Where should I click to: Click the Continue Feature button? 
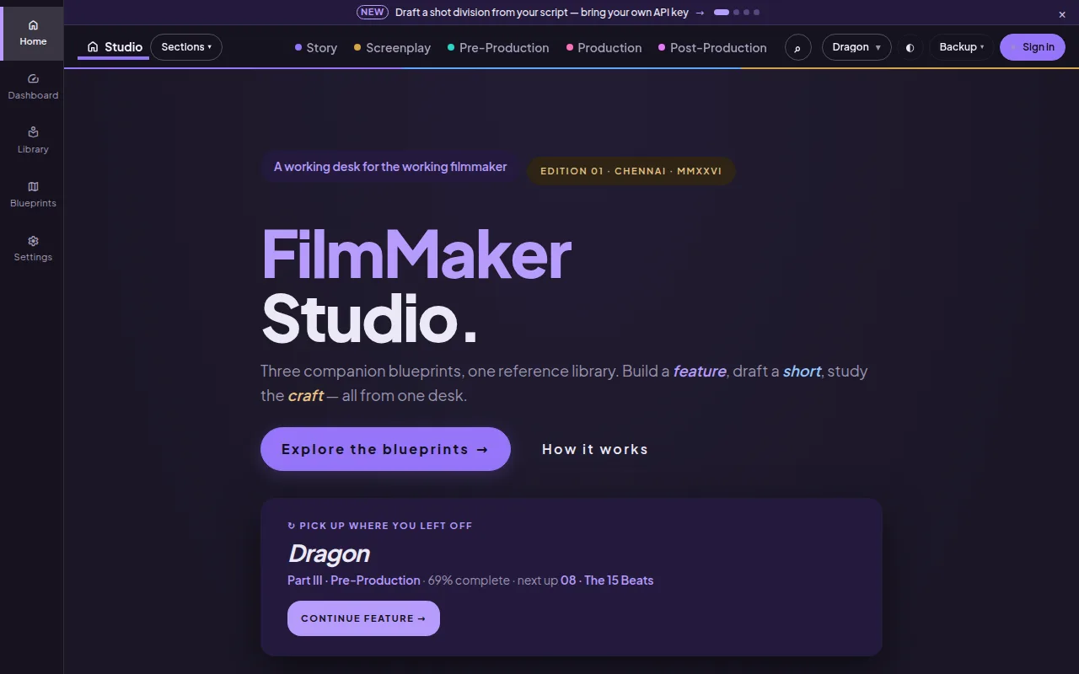tap(363, 618)
